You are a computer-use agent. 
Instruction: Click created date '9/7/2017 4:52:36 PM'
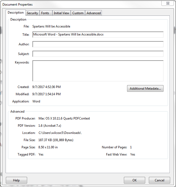click(x=47, y=87)
